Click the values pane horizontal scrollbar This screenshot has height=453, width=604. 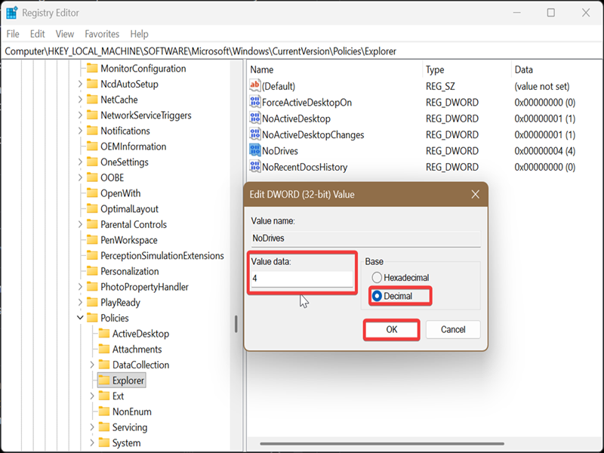pyautogui.click(x=382, y=443)
